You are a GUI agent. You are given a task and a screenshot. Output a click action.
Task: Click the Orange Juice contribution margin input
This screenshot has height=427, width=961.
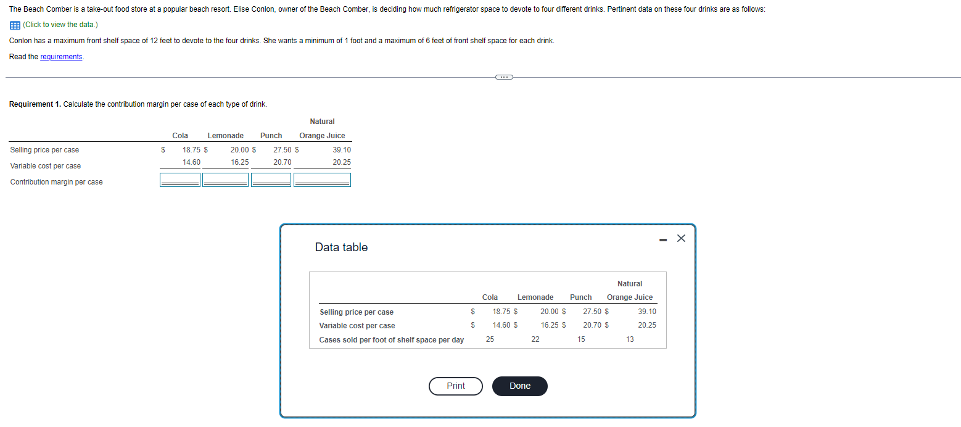pyautogui.click(x=322, y=180)
